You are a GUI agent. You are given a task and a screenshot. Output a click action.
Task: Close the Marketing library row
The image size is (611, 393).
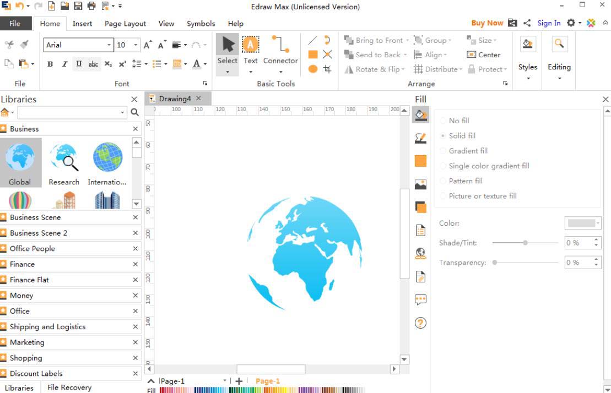(135, 342)
